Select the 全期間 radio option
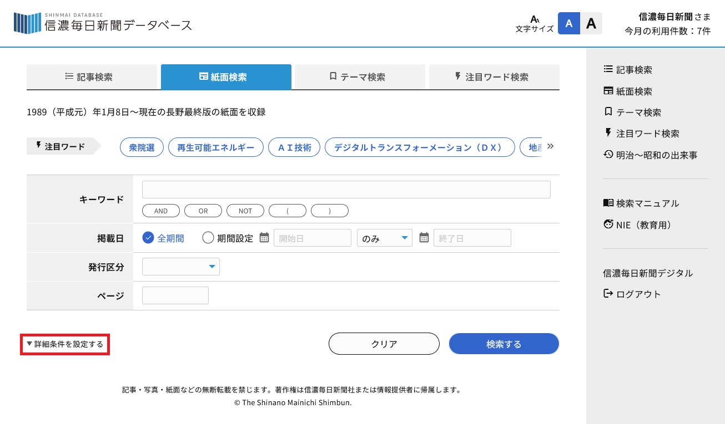 point(148,238)
